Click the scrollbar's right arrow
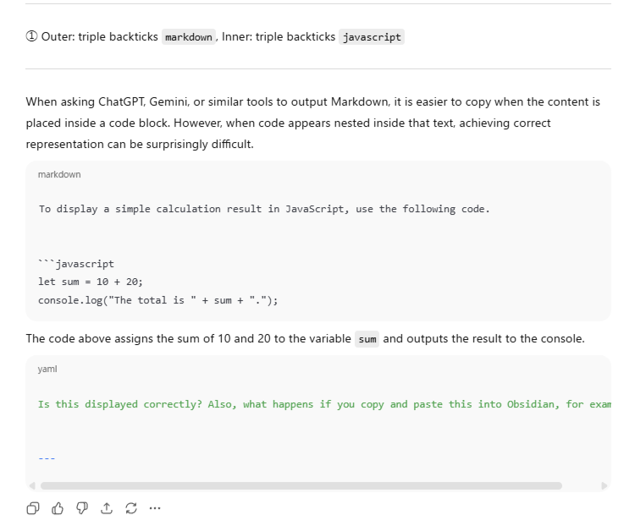Viewport: 635px width, 520px height. pos(604,486)
